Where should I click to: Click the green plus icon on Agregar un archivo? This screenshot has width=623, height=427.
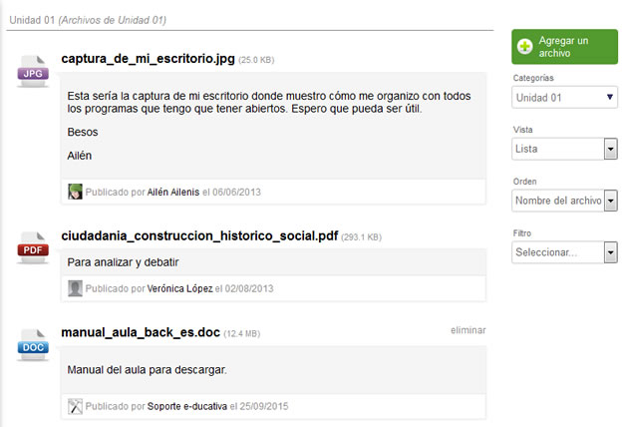(525, 47)
